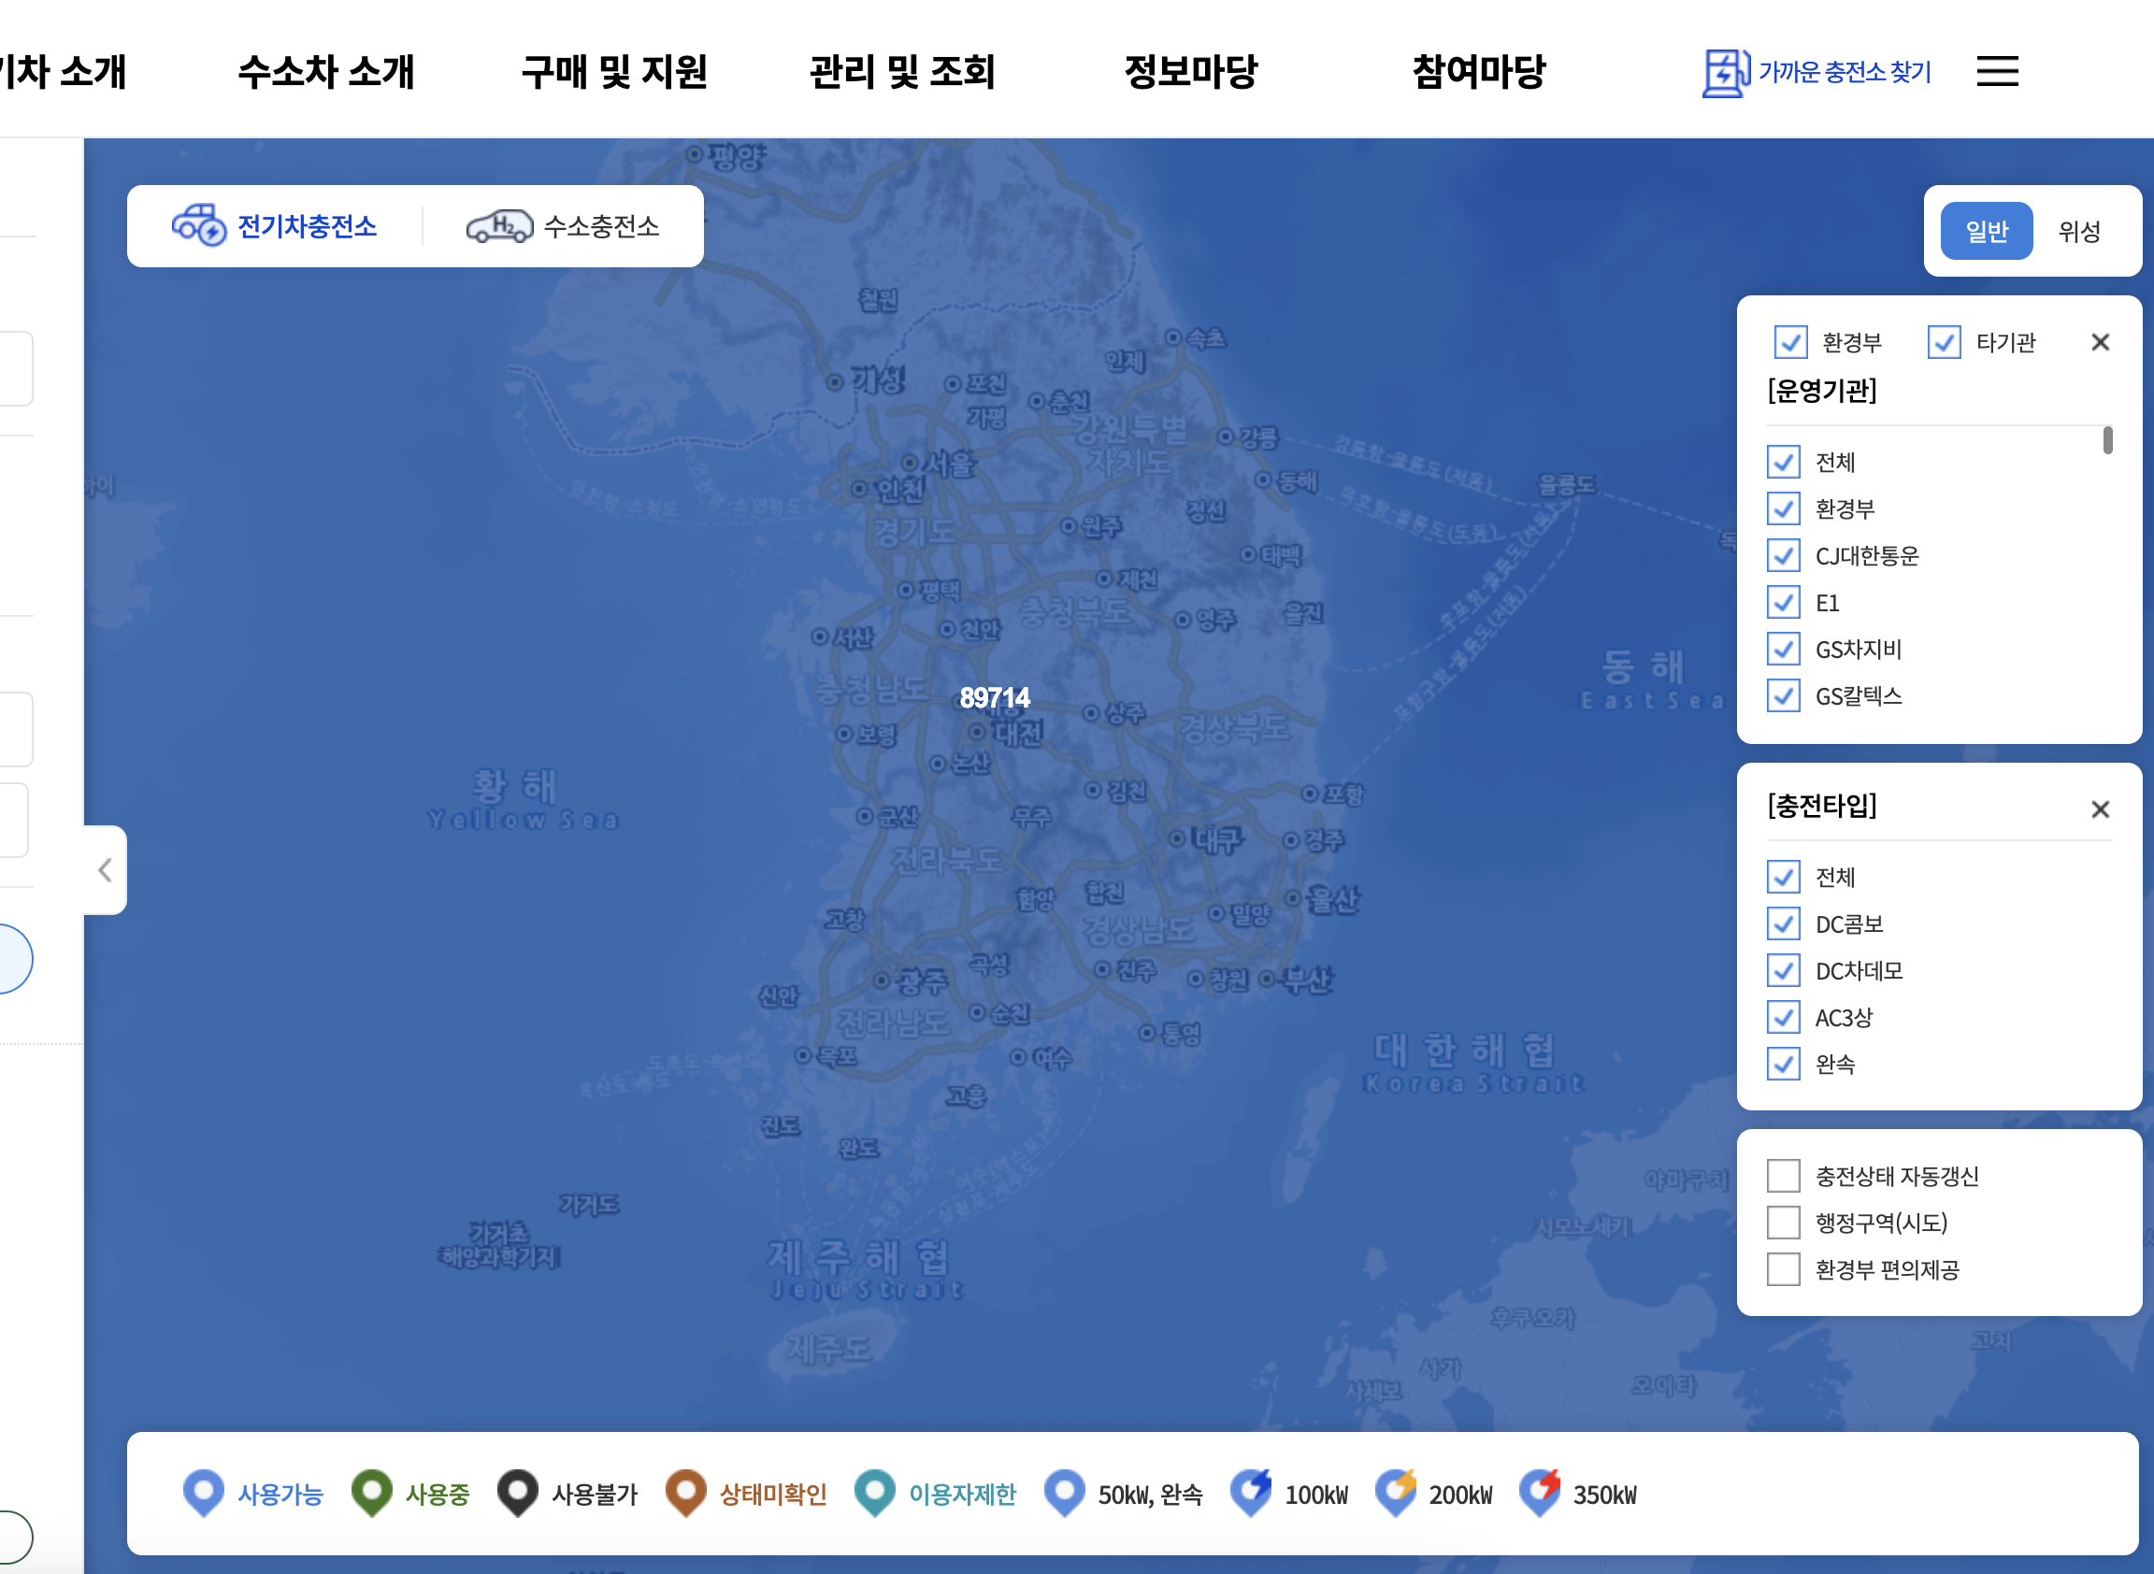Uncheck the CJ대한통운 operator checkbox
Image resolution: width=2154 pixels, height=1574 pixels.
click(x=1783, y=555)
